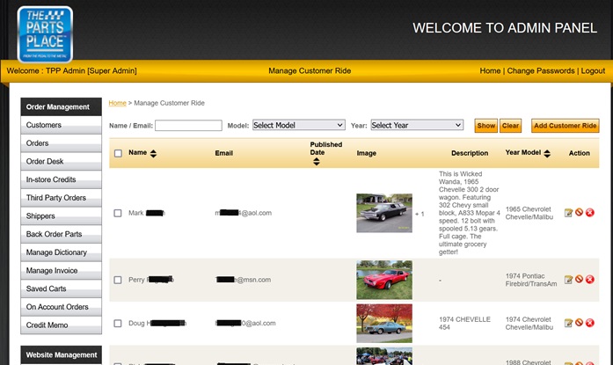Click the Name / Email search field
The width and height of the screenshot is (613, 365).
(188, 126)
